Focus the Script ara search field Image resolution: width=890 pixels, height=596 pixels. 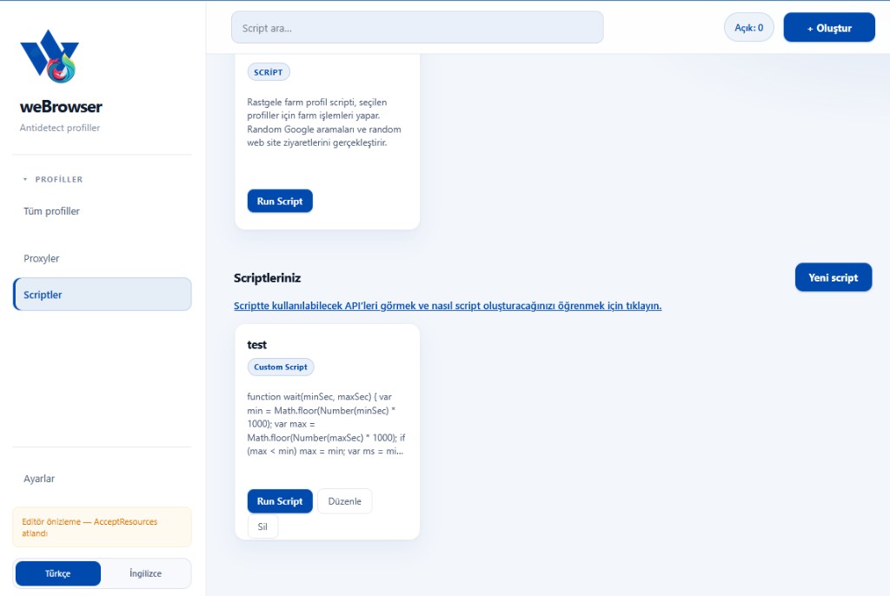pos(417,27)
